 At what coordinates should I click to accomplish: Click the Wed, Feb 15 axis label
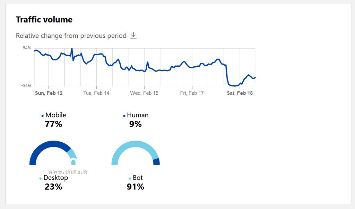(x=144, y=93)
